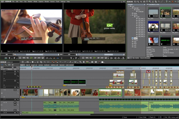Screen dimensions: 179x119
Task: Toggle video mute on the 3 V track
Action: point(15,81)
